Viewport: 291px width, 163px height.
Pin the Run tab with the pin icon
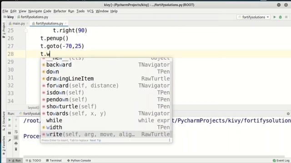10,140
